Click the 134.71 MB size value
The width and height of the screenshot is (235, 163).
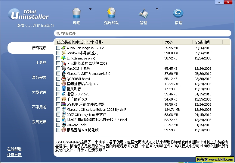172,110
